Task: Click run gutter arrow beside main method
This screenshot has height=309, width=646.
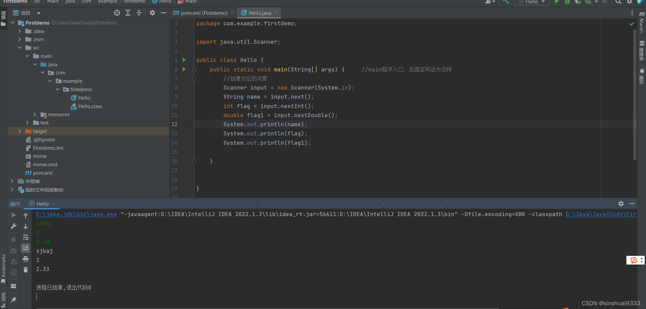Action: pos(184,69)
